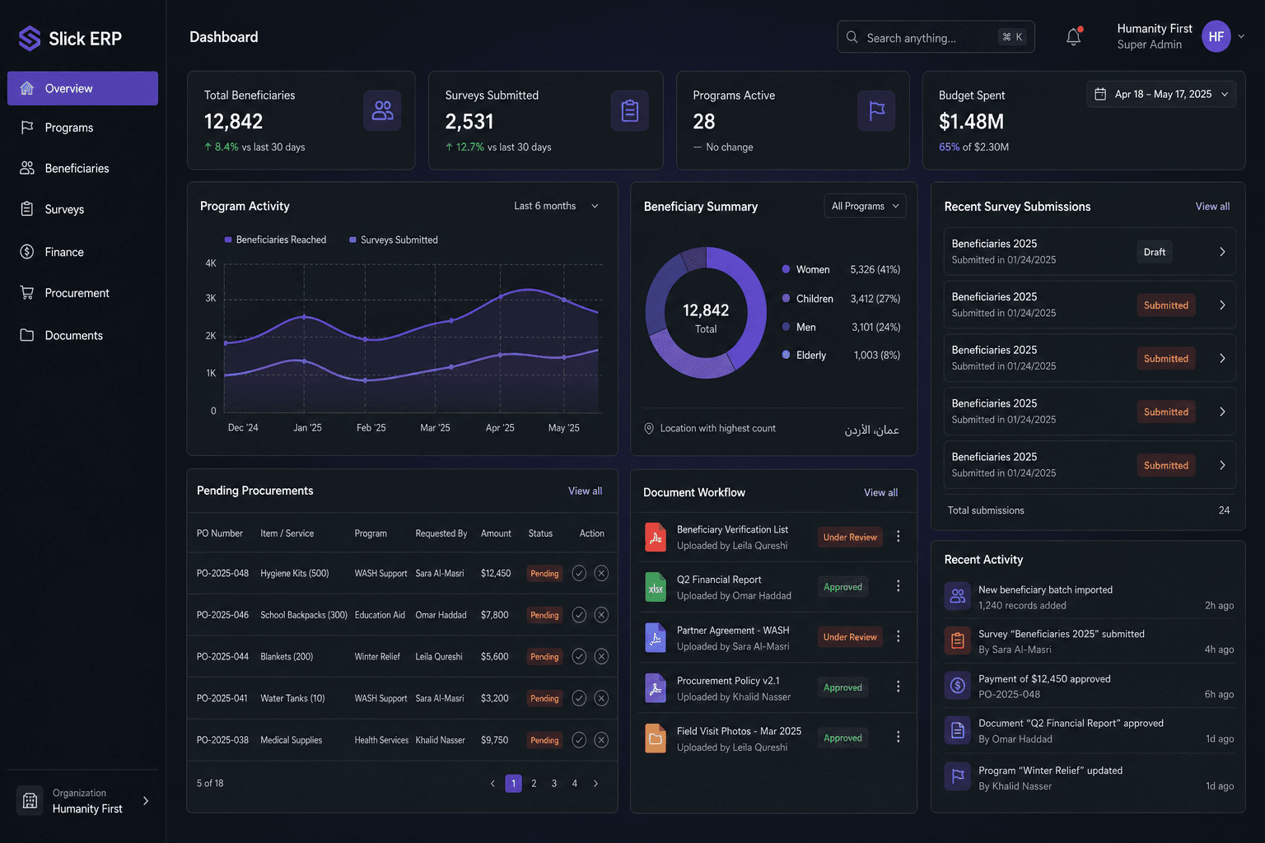Open the Last 6 months dropdown
The width and height of the screenshot is (1265, 843).
pos(557,206)
